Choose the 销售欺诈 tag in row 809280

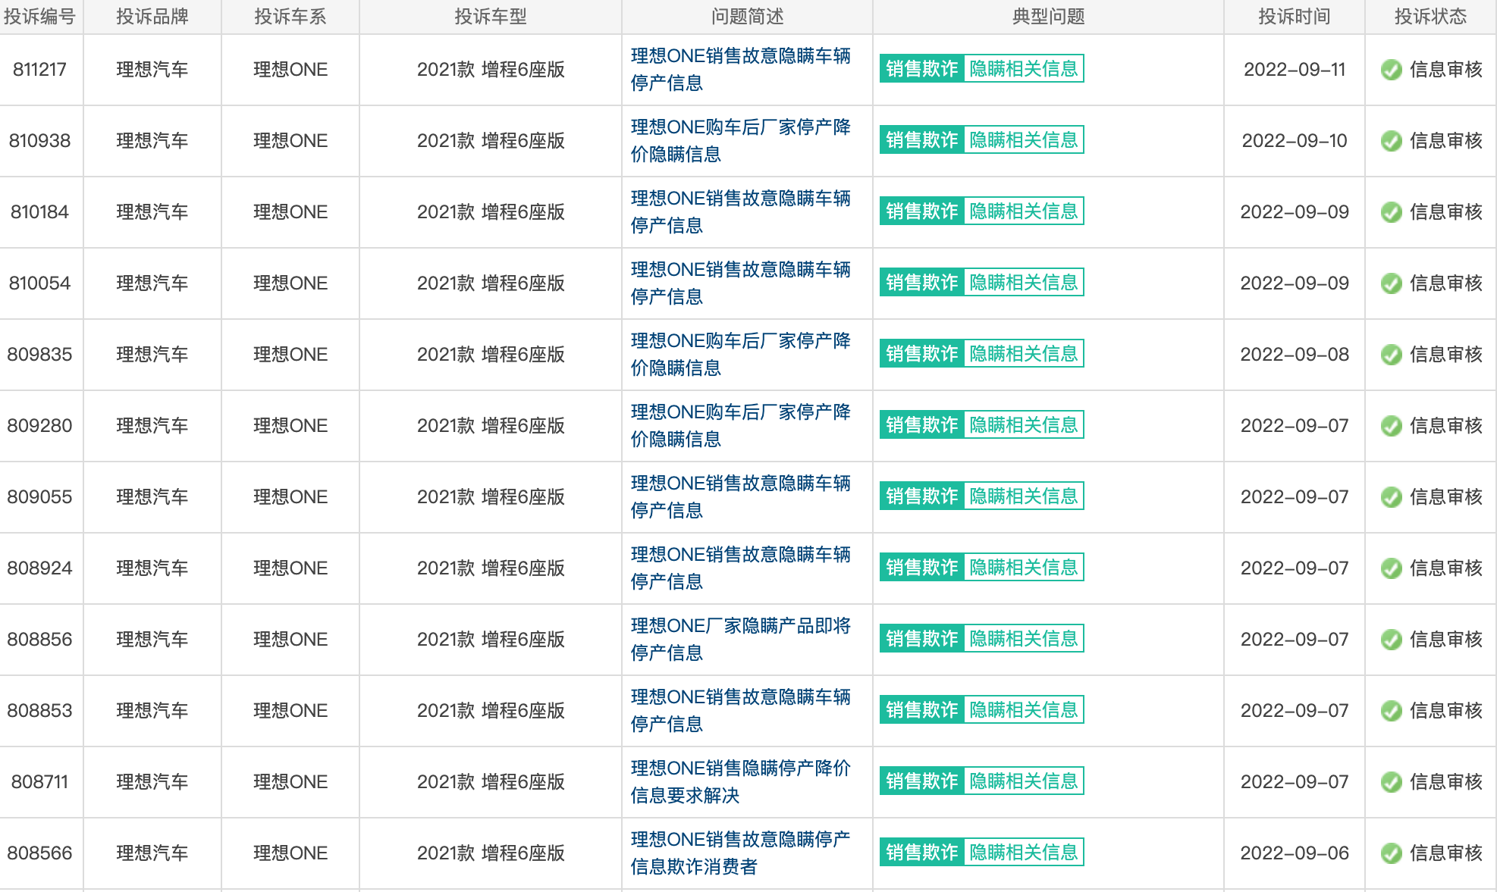[x=922, y=425]
